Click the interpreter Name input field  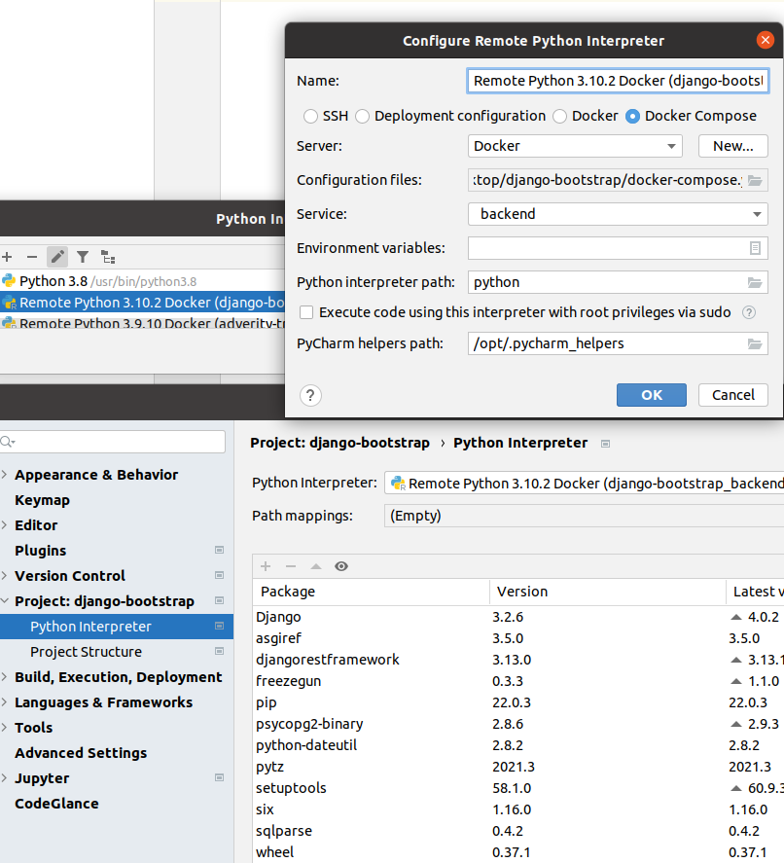618,81
